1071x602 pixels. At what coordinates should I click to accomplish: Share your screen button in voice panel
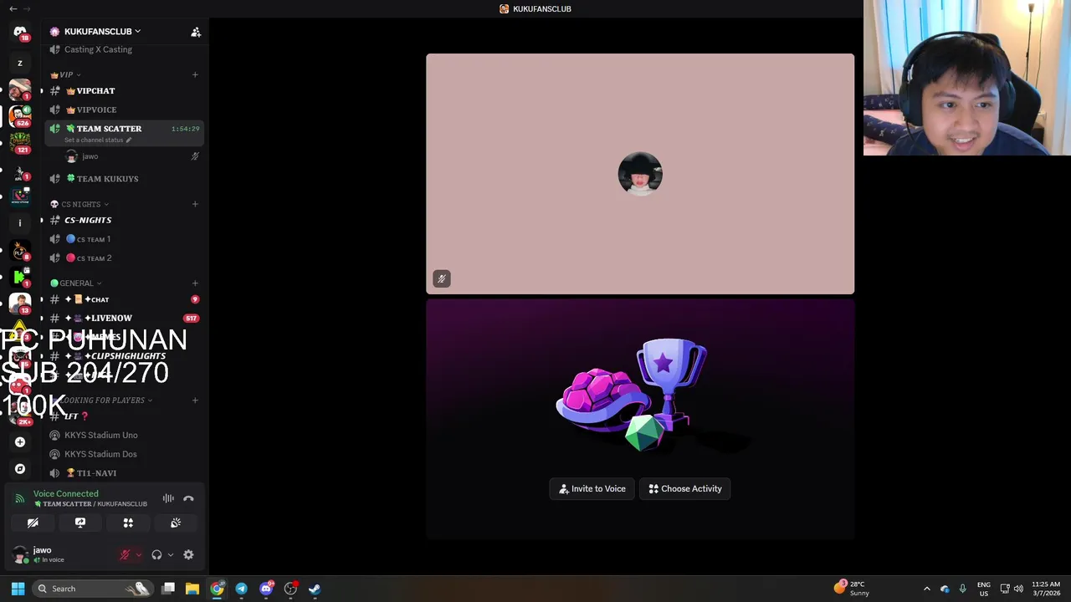pos(80,523)
